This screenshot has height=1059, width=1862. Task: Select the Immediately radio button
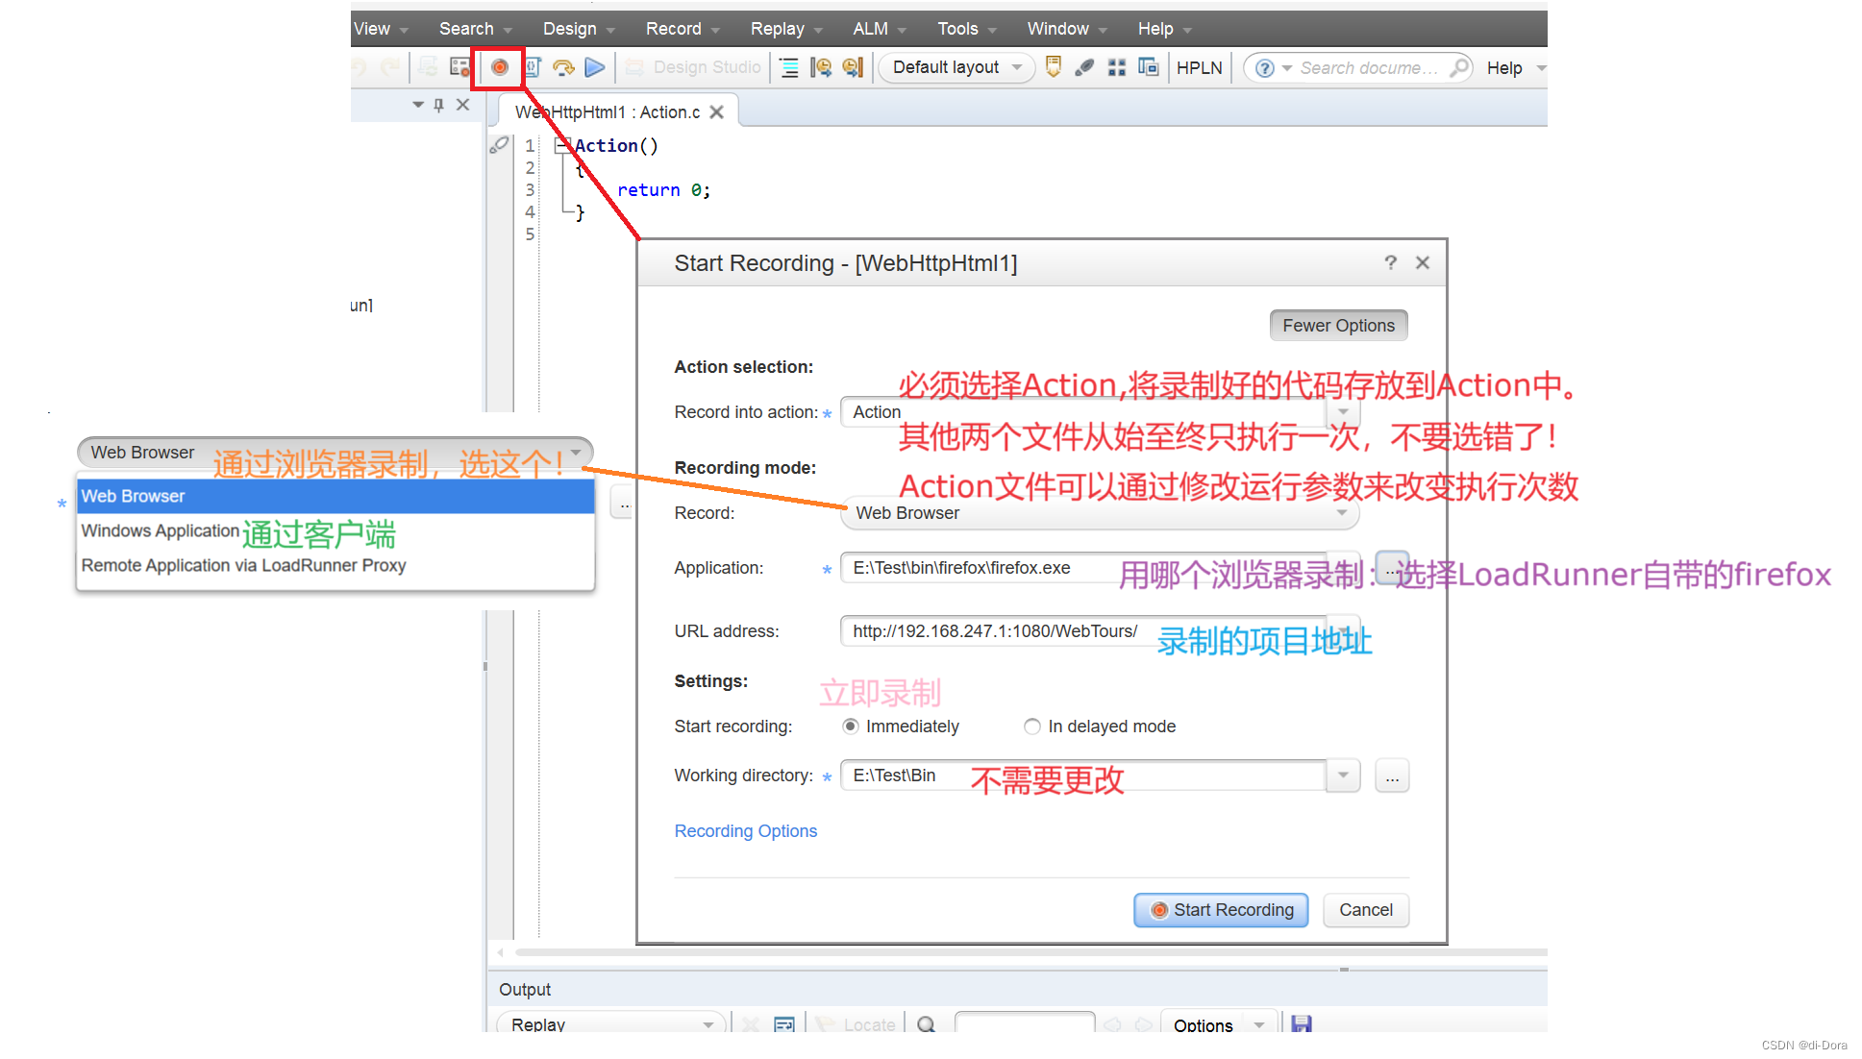click(850, 727)
